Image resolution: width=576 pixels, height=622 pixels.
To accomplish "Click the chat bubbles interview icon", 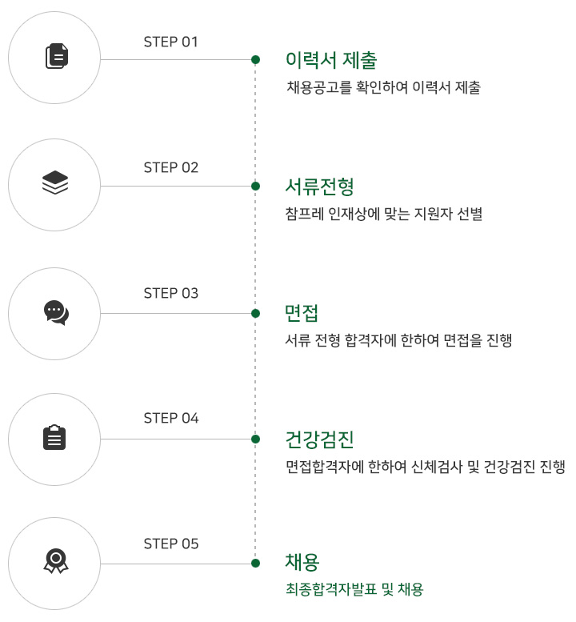I will point(55,311).
